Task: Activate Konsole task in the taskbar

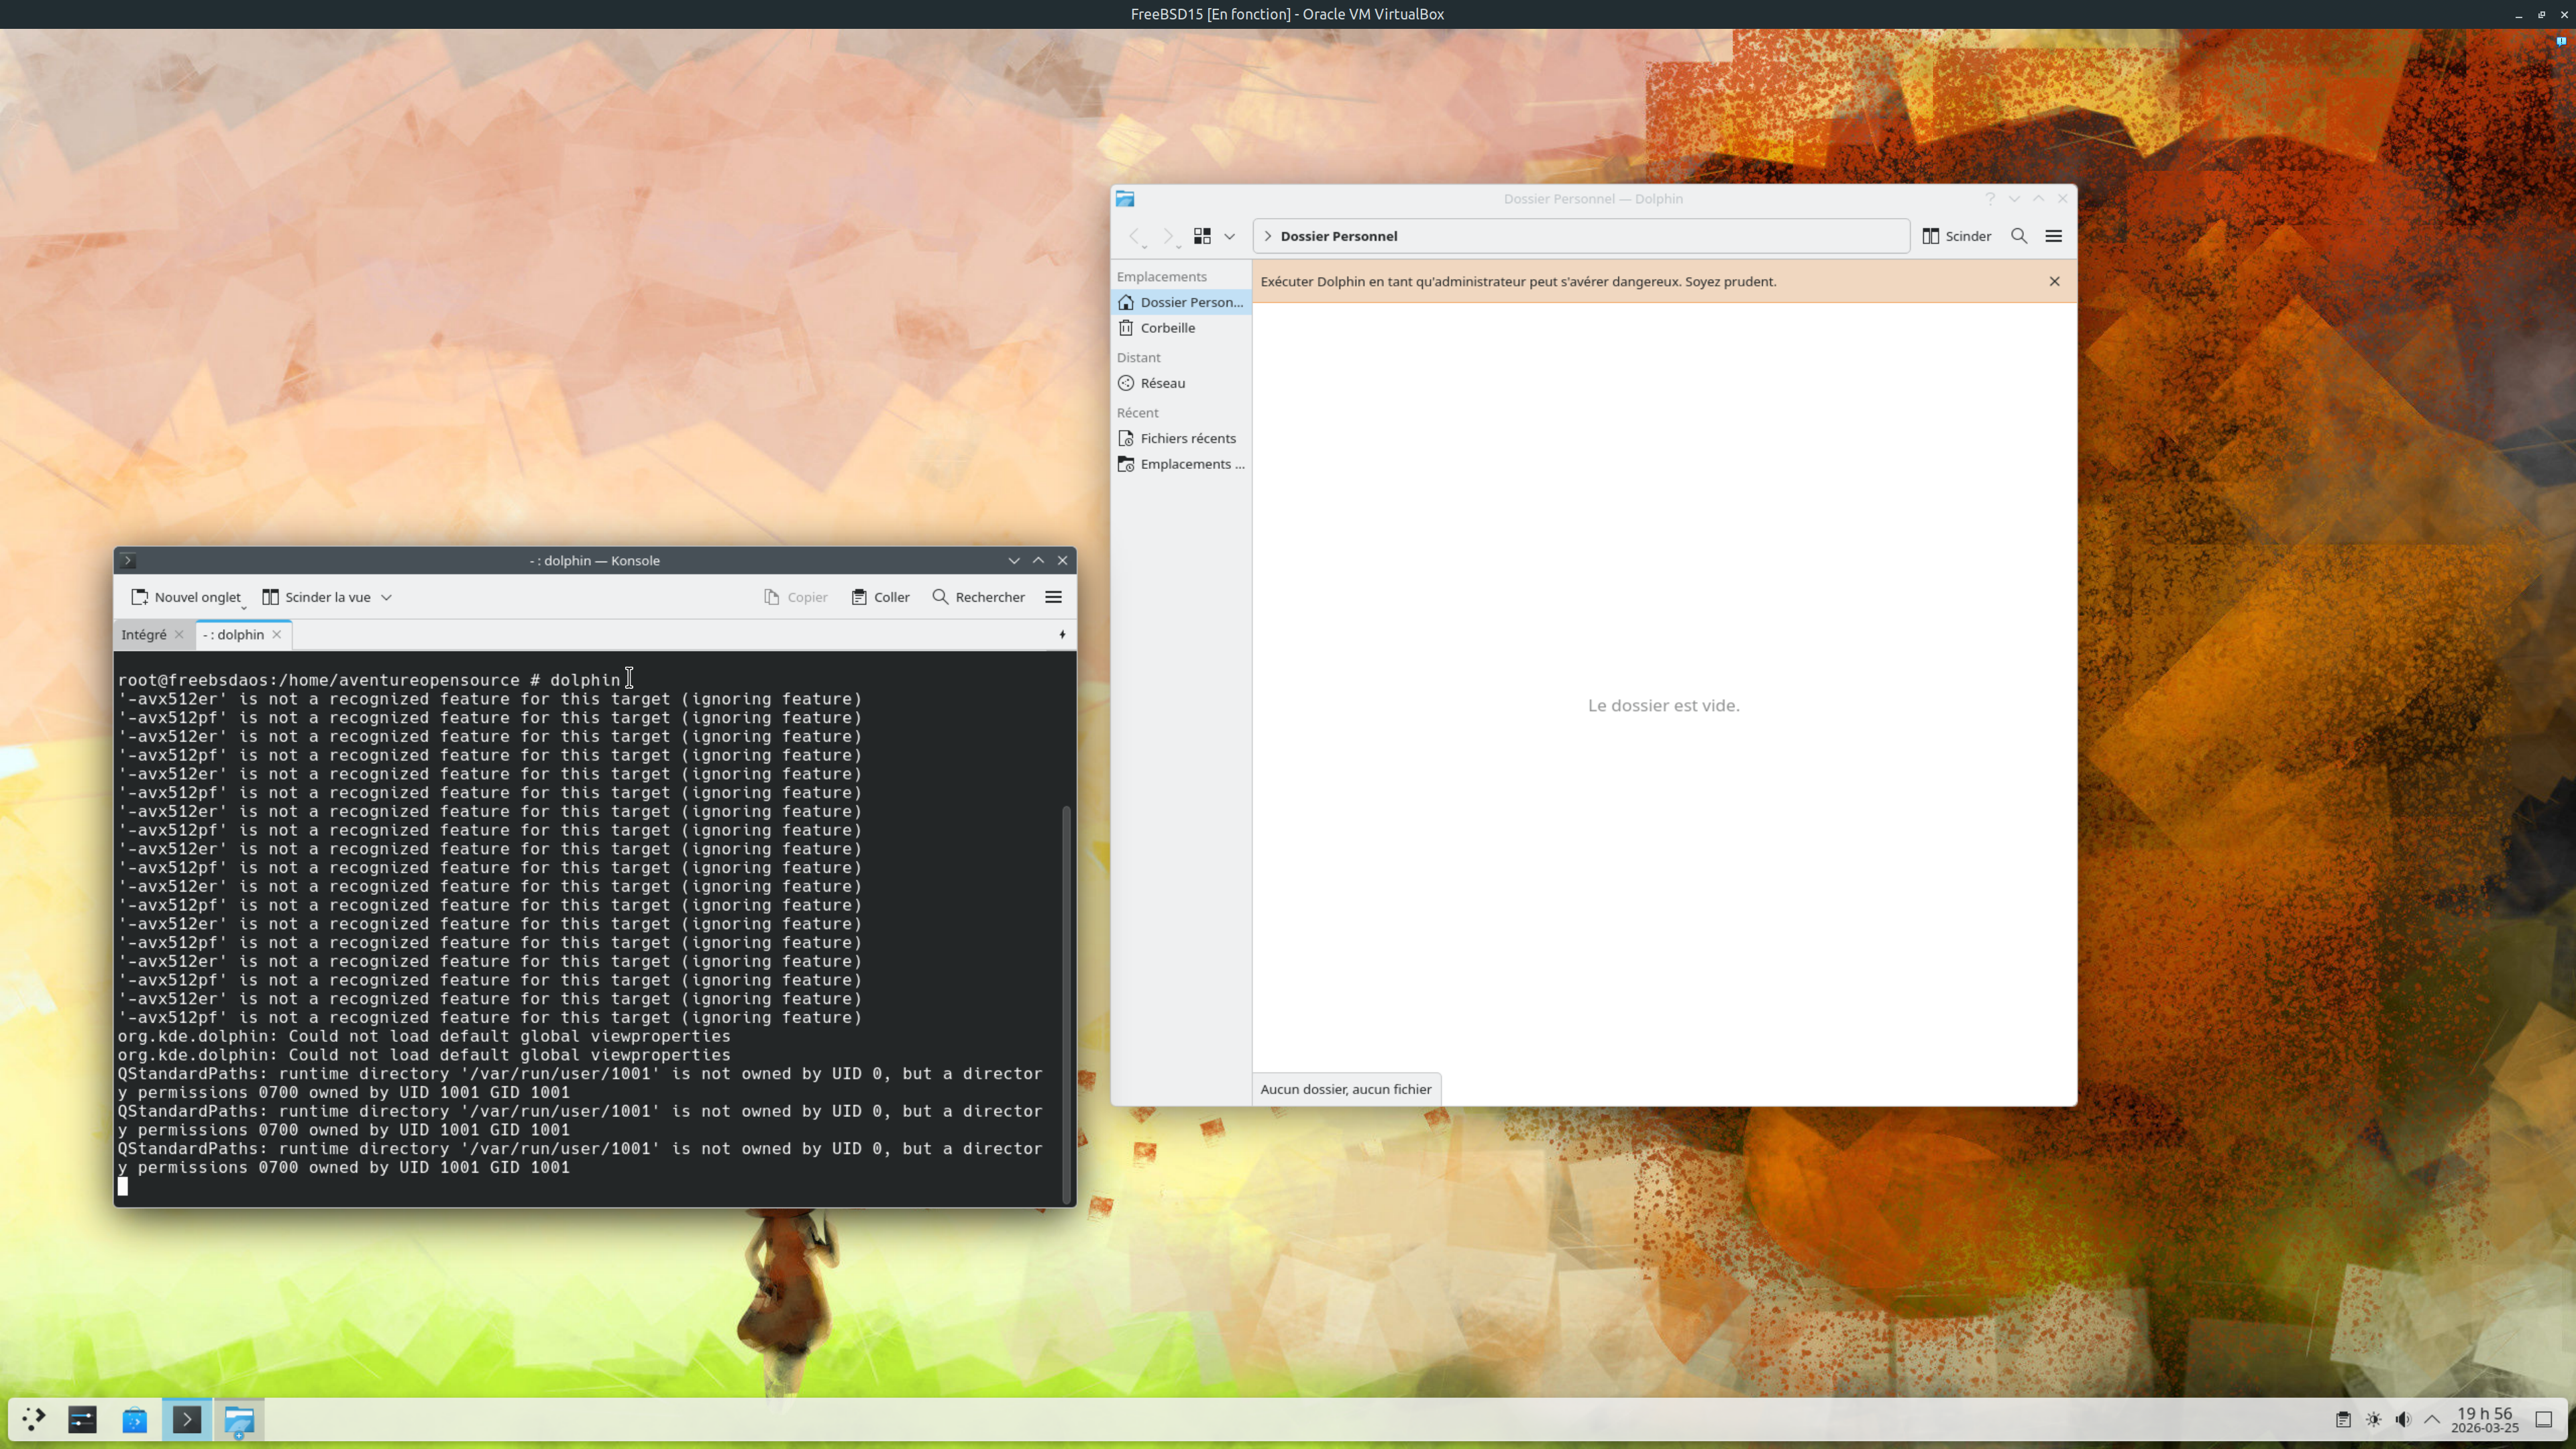Action: [187, 1420]
